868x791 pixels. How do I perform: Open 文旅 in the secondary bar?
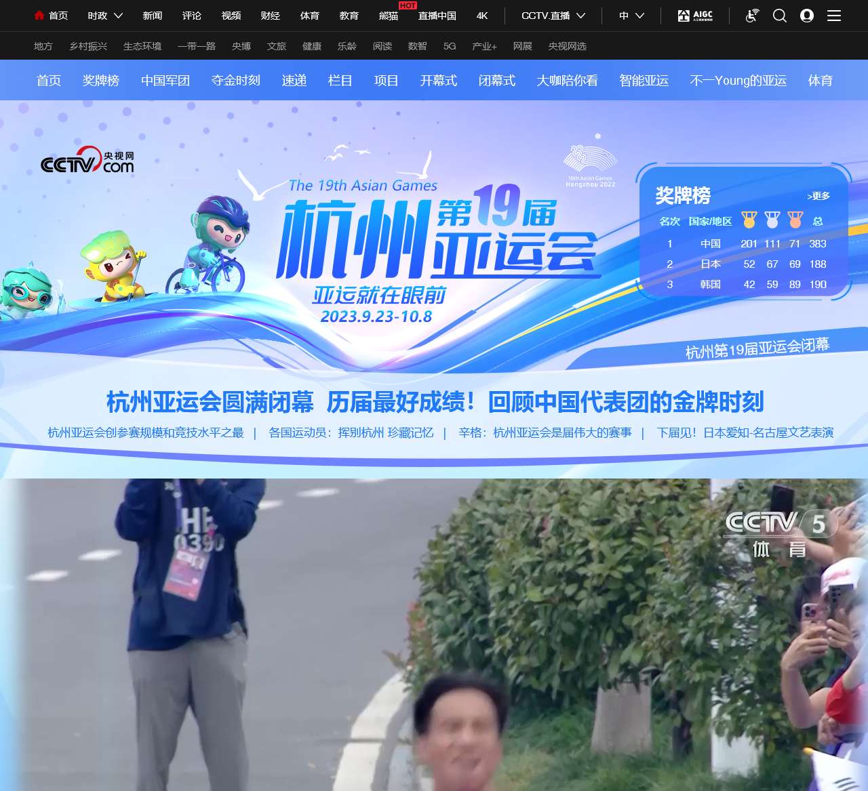tap(277, 46)
